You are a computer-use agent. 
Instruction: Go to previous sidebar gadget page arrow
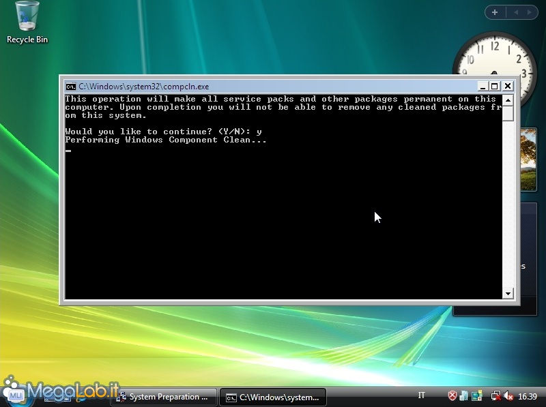pos(516,12)
